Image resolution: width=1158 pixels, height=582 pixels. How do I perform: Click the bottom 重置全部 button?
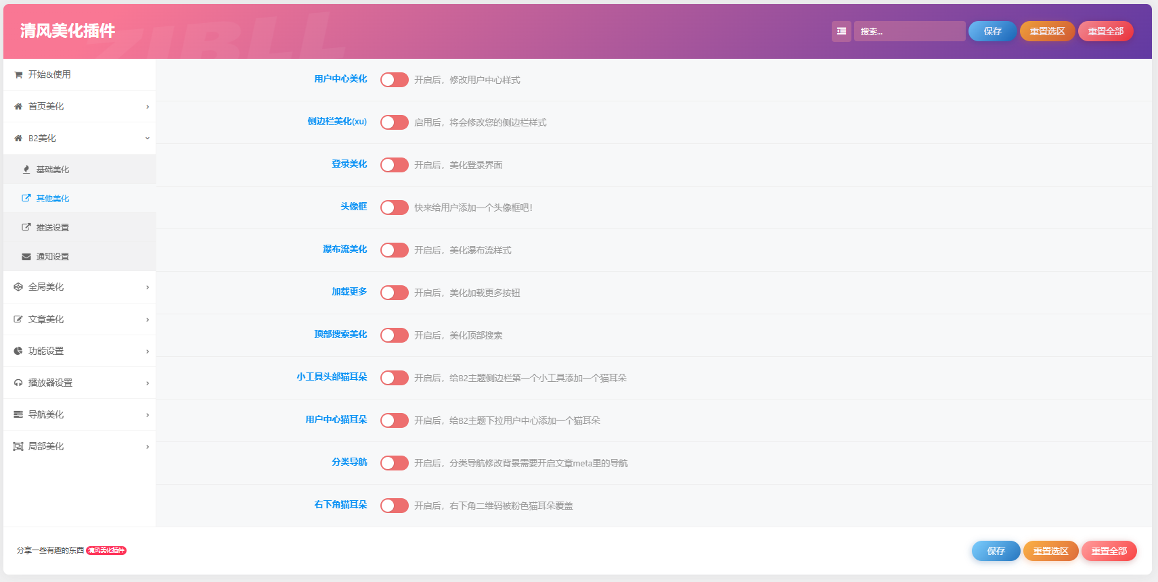pyautogui.click(x=1109, y=551)
